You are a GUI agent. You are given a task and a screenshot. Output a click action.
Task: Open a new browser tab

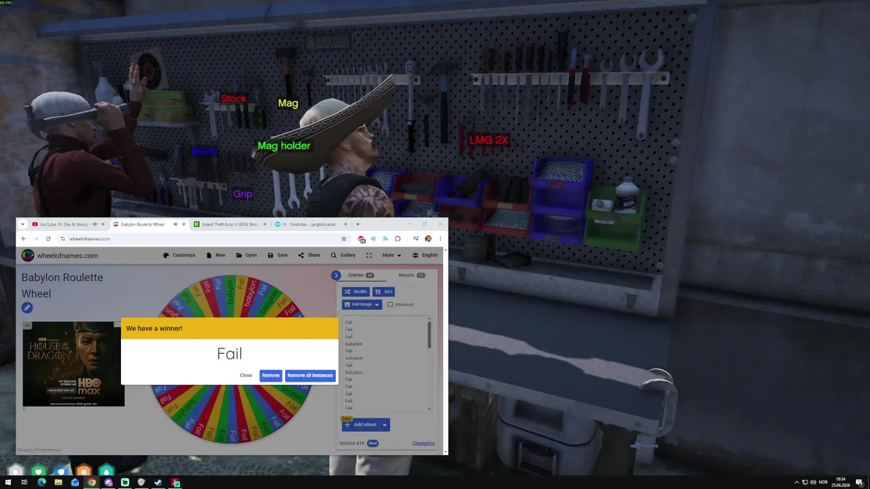pos(358,224)
